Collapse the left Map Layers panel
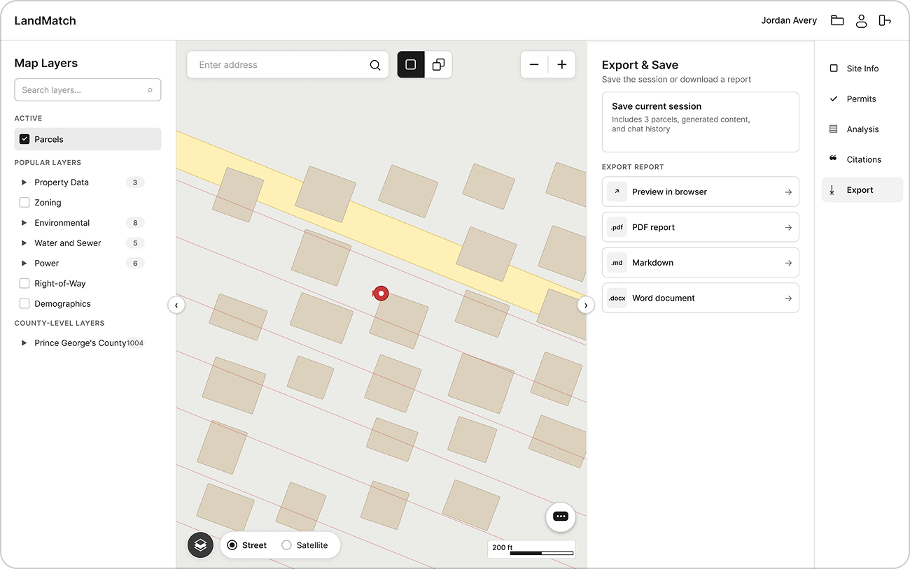The image size is (910, 569). (x=176, y=305)
